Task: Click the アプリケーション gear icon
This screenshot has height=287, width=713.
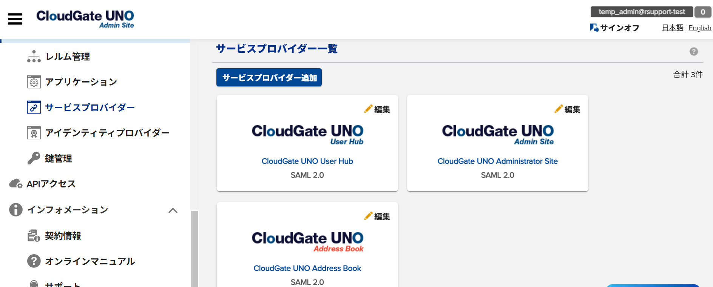Action: coord(34,82)
